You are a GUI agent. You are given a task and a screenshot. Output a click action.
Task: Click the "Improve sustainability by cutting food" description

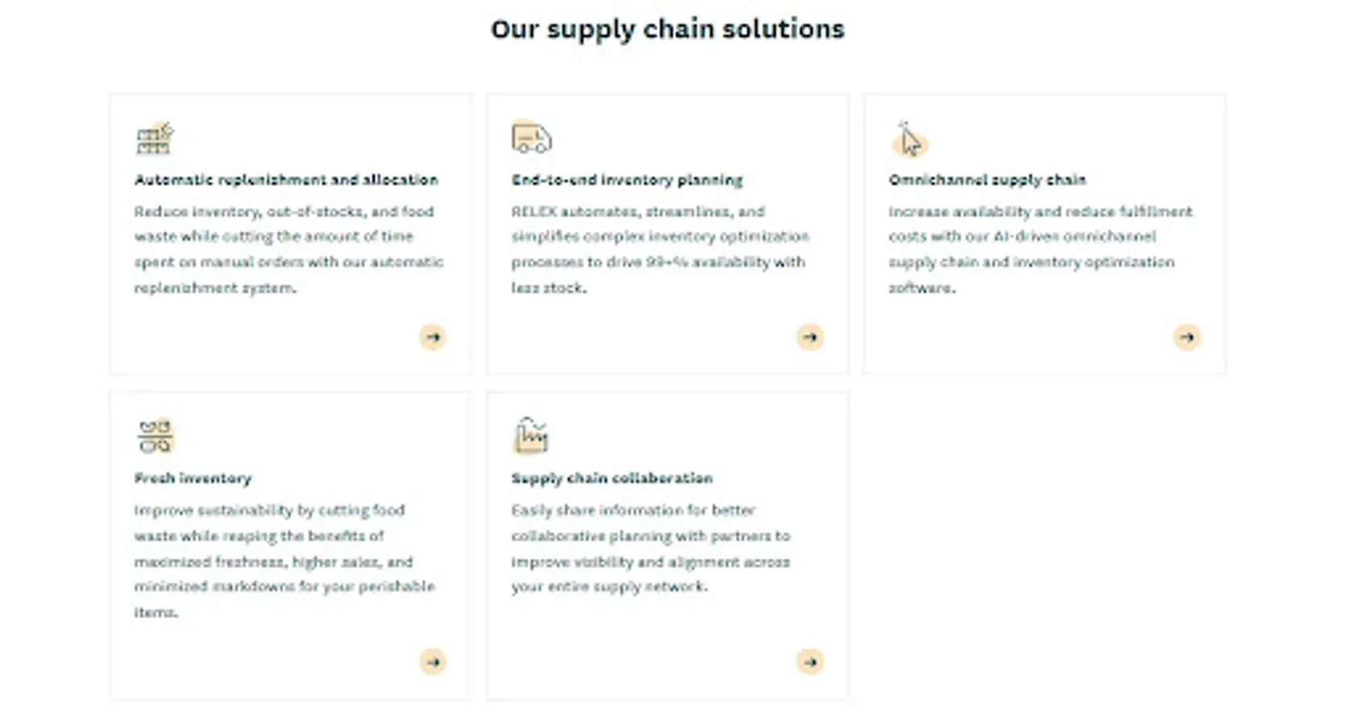(x=284, y=561)
